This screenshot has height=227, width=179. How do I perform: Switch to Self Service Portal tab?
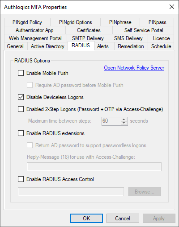tap(144, 30)
